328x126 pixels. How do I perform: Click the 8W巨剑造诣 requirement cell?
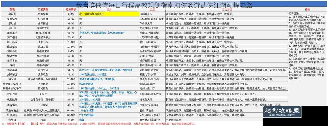(109, 84)
